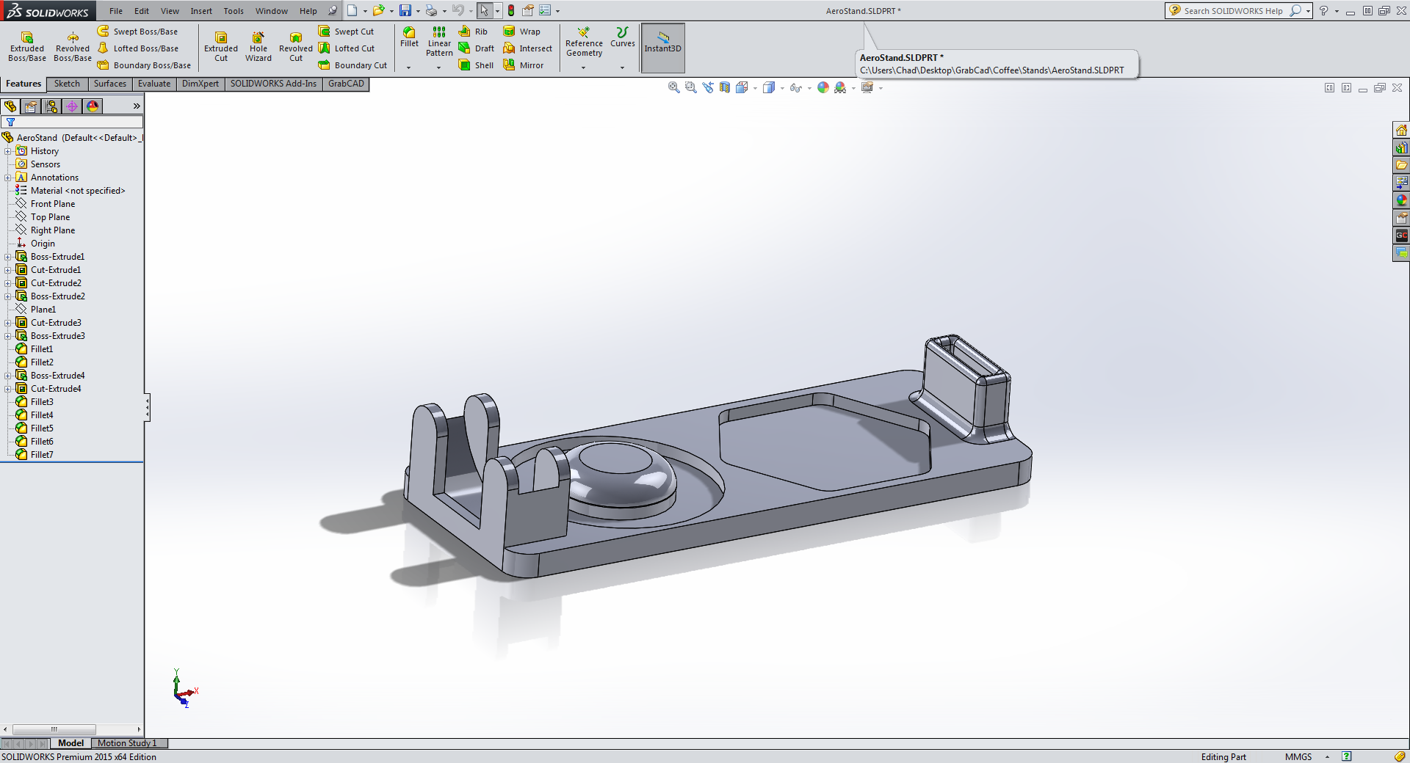Open SOLIDWORKS Resources home pane
Screen dimensions: 1410x763
tap(1401, 130)
